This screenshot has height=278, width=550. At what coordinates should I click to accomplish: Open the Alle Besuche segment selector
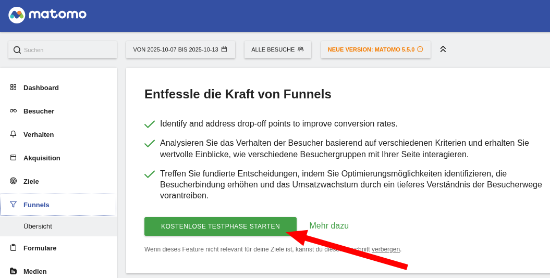coord(277,49)
